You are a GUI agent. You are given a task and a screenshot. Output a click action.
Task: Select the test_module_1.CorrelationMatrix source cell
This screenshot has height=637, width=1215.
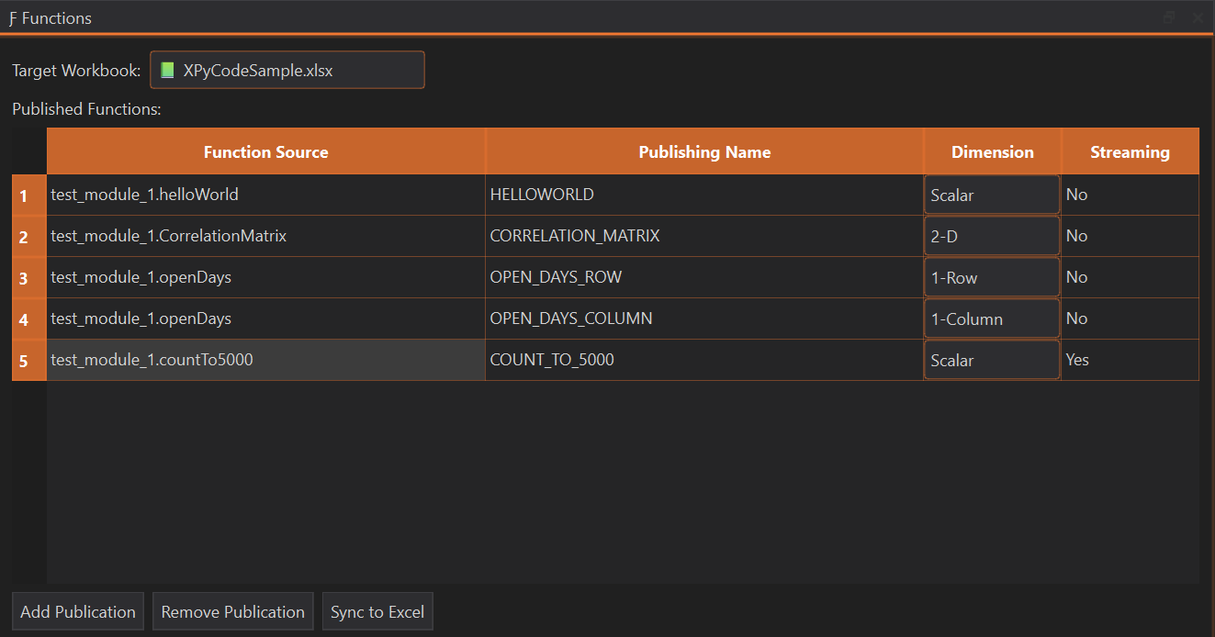265,236
